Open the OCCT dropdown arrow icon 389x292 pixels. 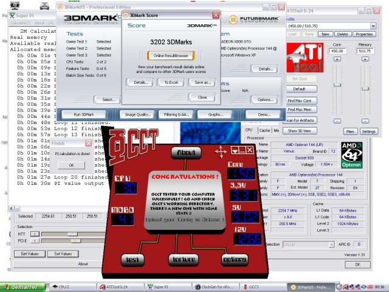(234, 150)
